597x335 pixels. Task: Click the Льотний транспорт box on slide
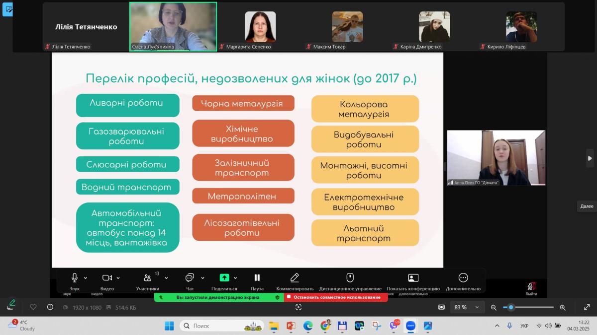click(x=365, y=233)
